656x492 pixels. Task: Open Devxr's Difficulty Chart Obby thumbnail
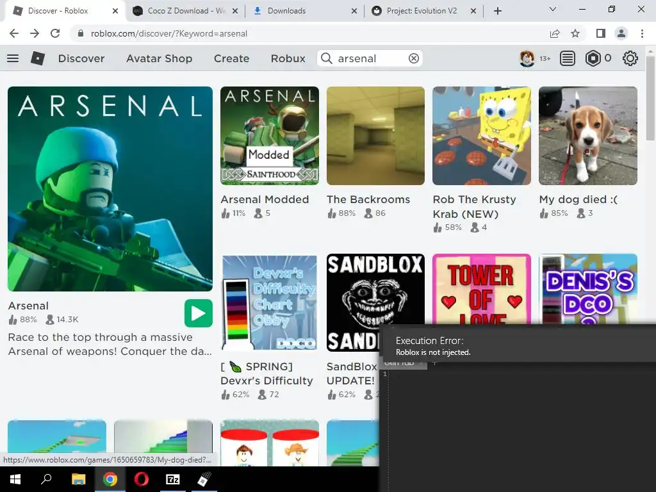tap(270, 302)
